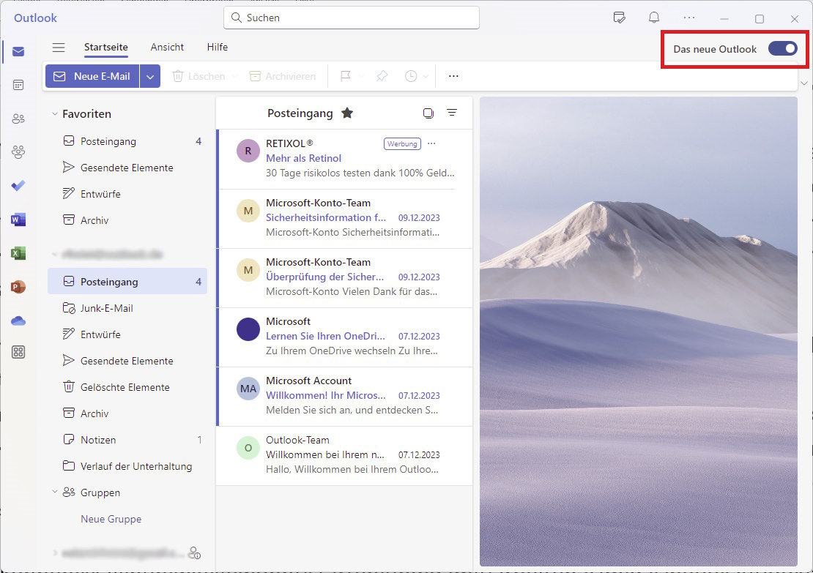Open the Word app icon in sidebar
The height and width of the screenshot is (573, 813).
(18, 220)
